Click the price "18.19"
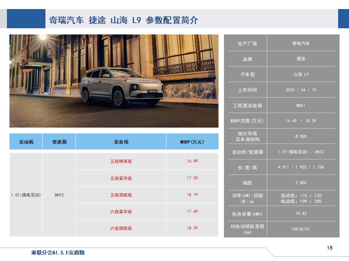This screenshot has width=349, height=261. tap(192, 195)
